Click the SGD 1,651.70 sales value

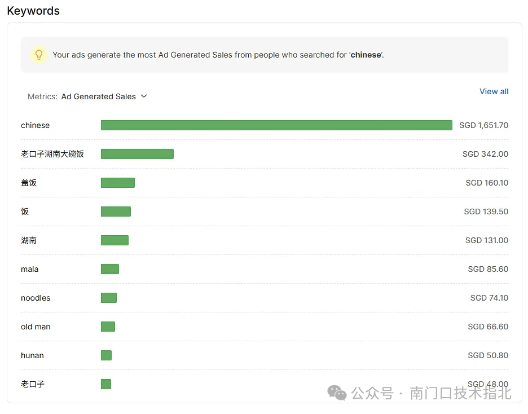(x=483, y=125)
